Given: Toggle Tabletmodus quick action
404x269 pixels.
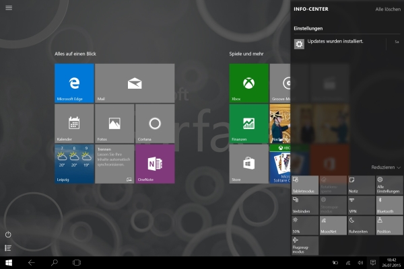Looking at the screenshot, I should 305,185.
